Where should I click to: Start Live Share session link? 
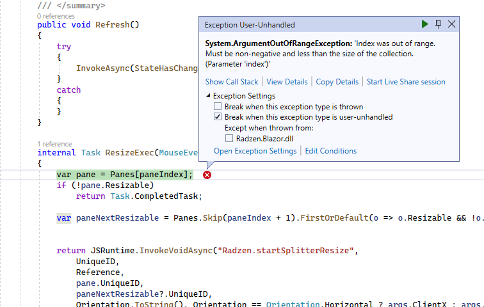tap(406, 82)
